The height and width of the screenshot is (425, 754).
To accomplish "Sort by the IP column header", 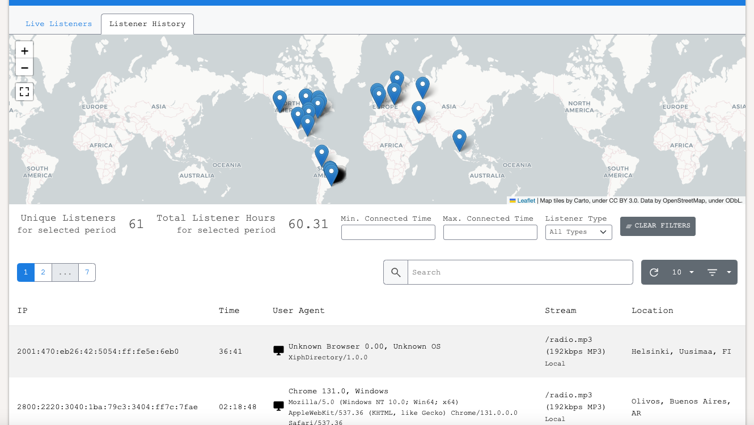I will tap(22, 311).
